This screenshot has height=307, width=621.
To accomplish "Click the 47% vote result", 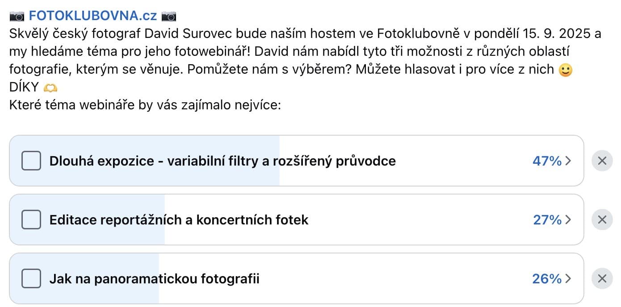I will click(547, 161).
